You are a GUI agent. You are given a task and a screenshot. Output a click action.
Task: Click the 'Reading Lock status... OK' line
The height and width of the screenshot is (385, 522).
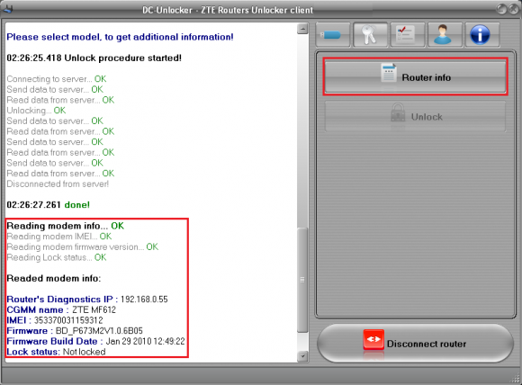[57, 257]
